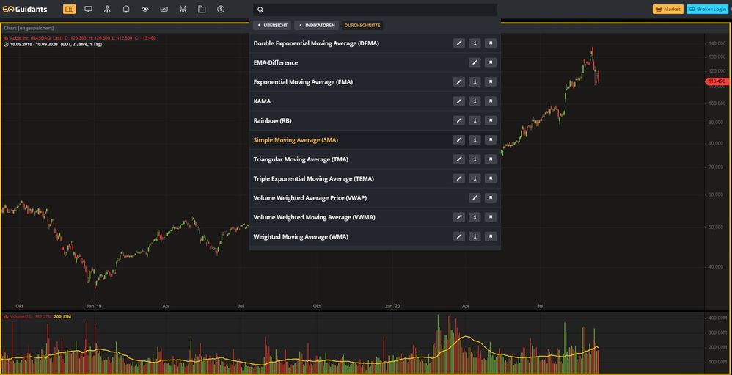Click the Broker Login button
The width and height of the screenshot is (732, 375).
coord(707,10)
